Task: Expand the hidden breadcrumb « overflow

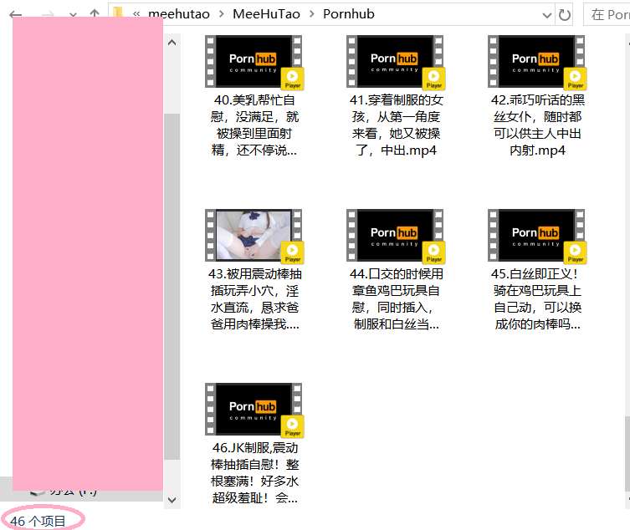Action: tap(136, 14)
